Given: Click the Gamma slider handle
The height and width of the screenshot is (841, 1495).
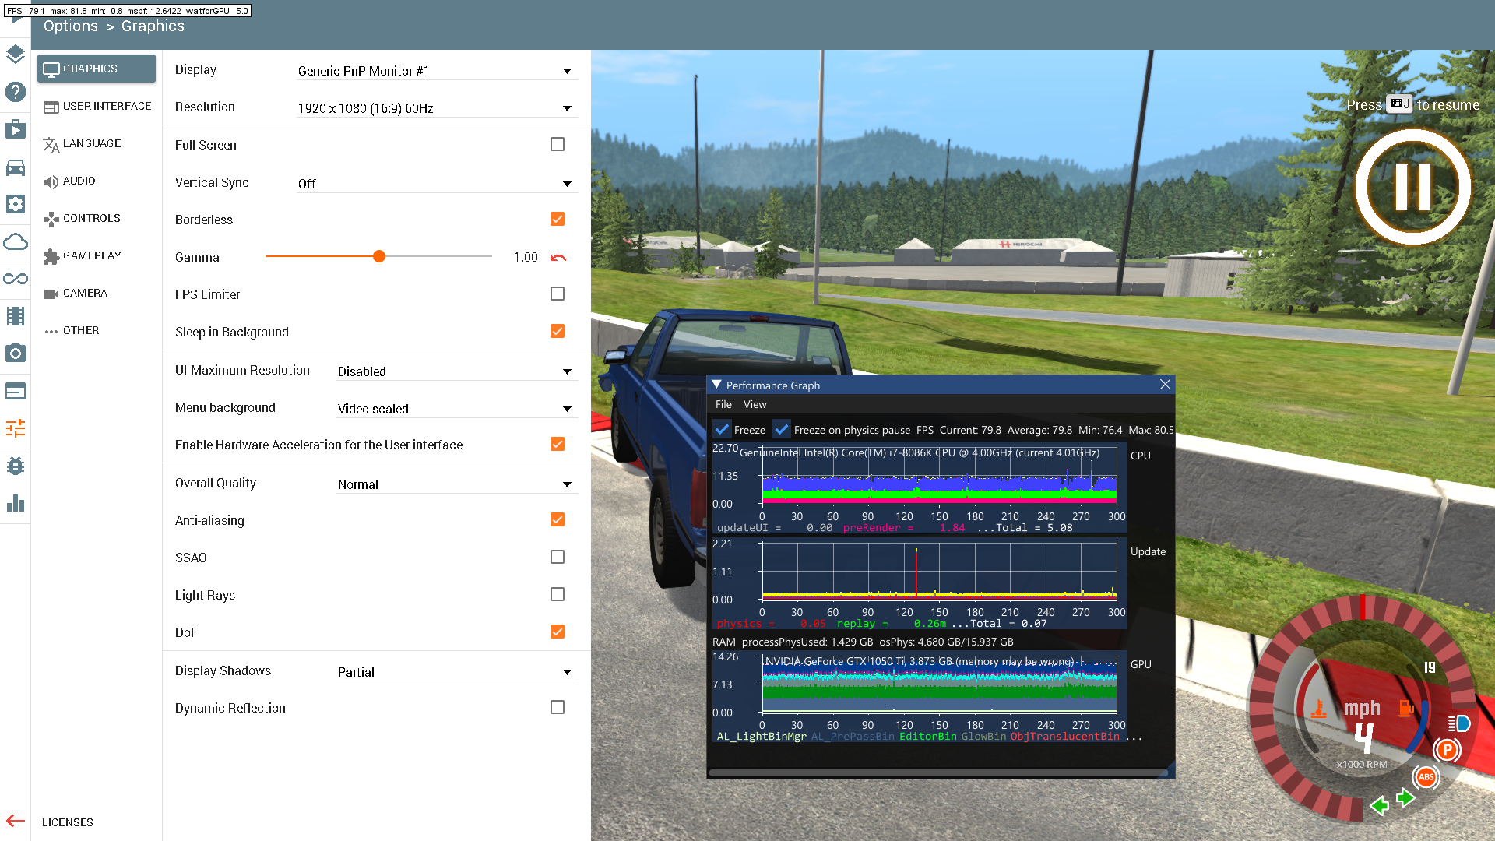Looking at the screenshot, I should tap(379, 256).
